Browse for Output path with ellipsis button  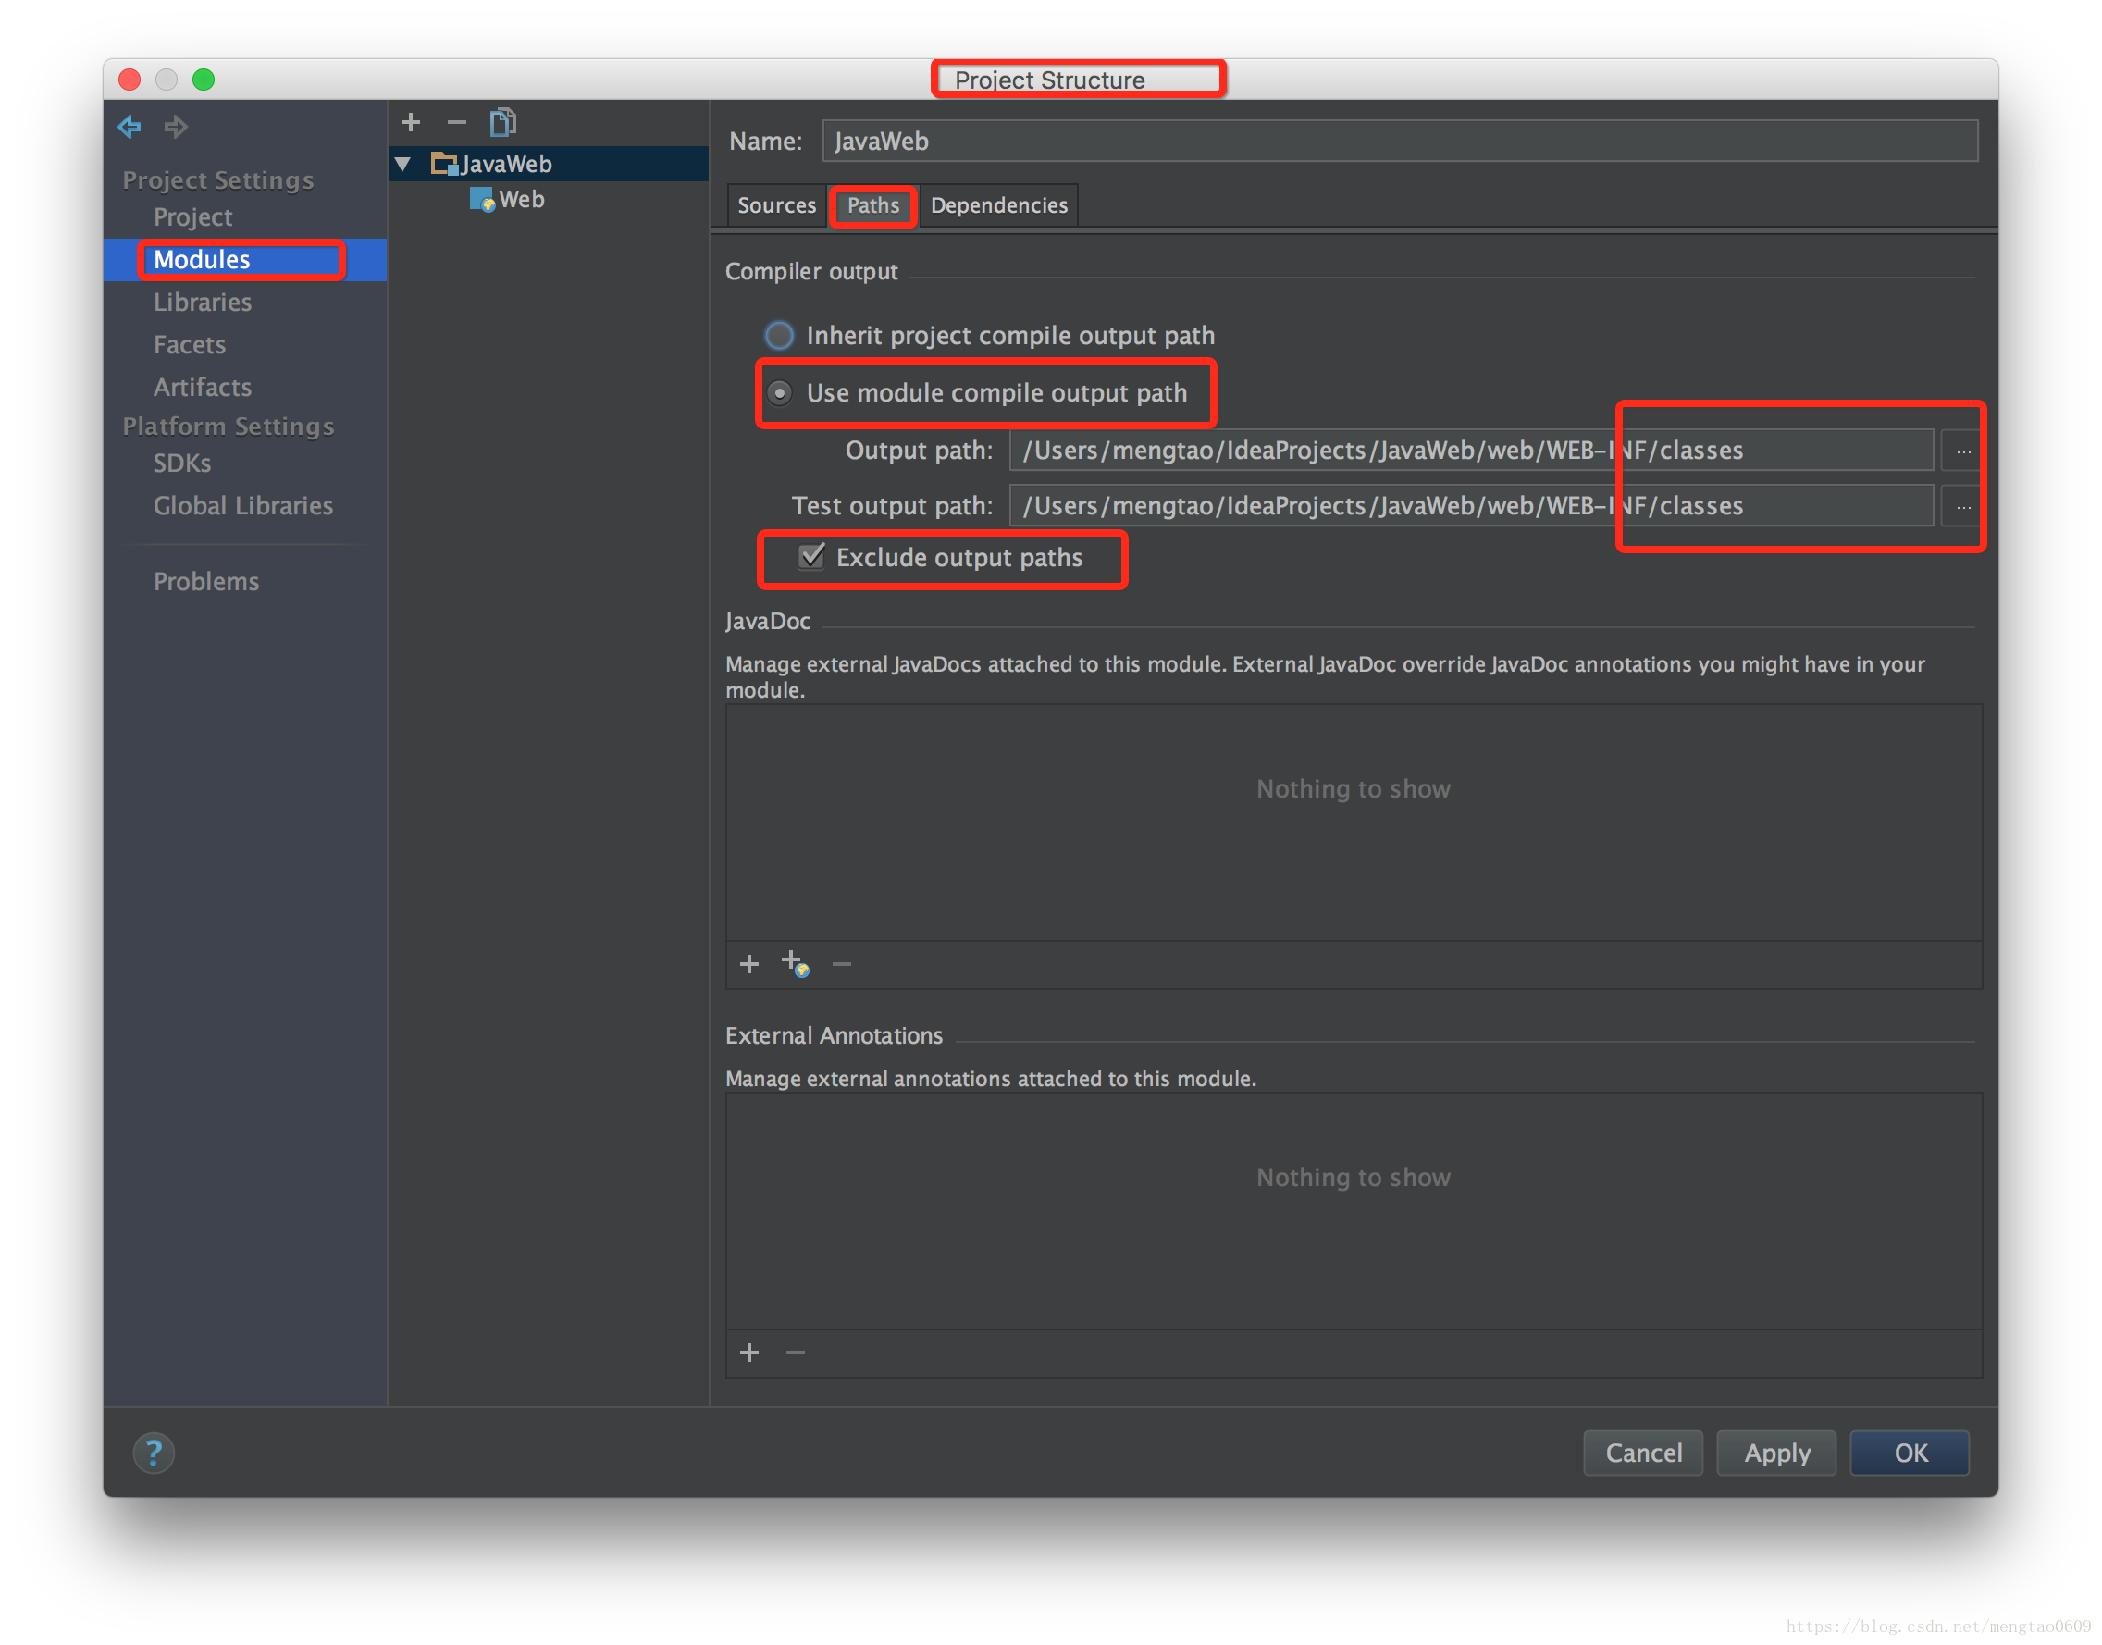pos(1962,451)
